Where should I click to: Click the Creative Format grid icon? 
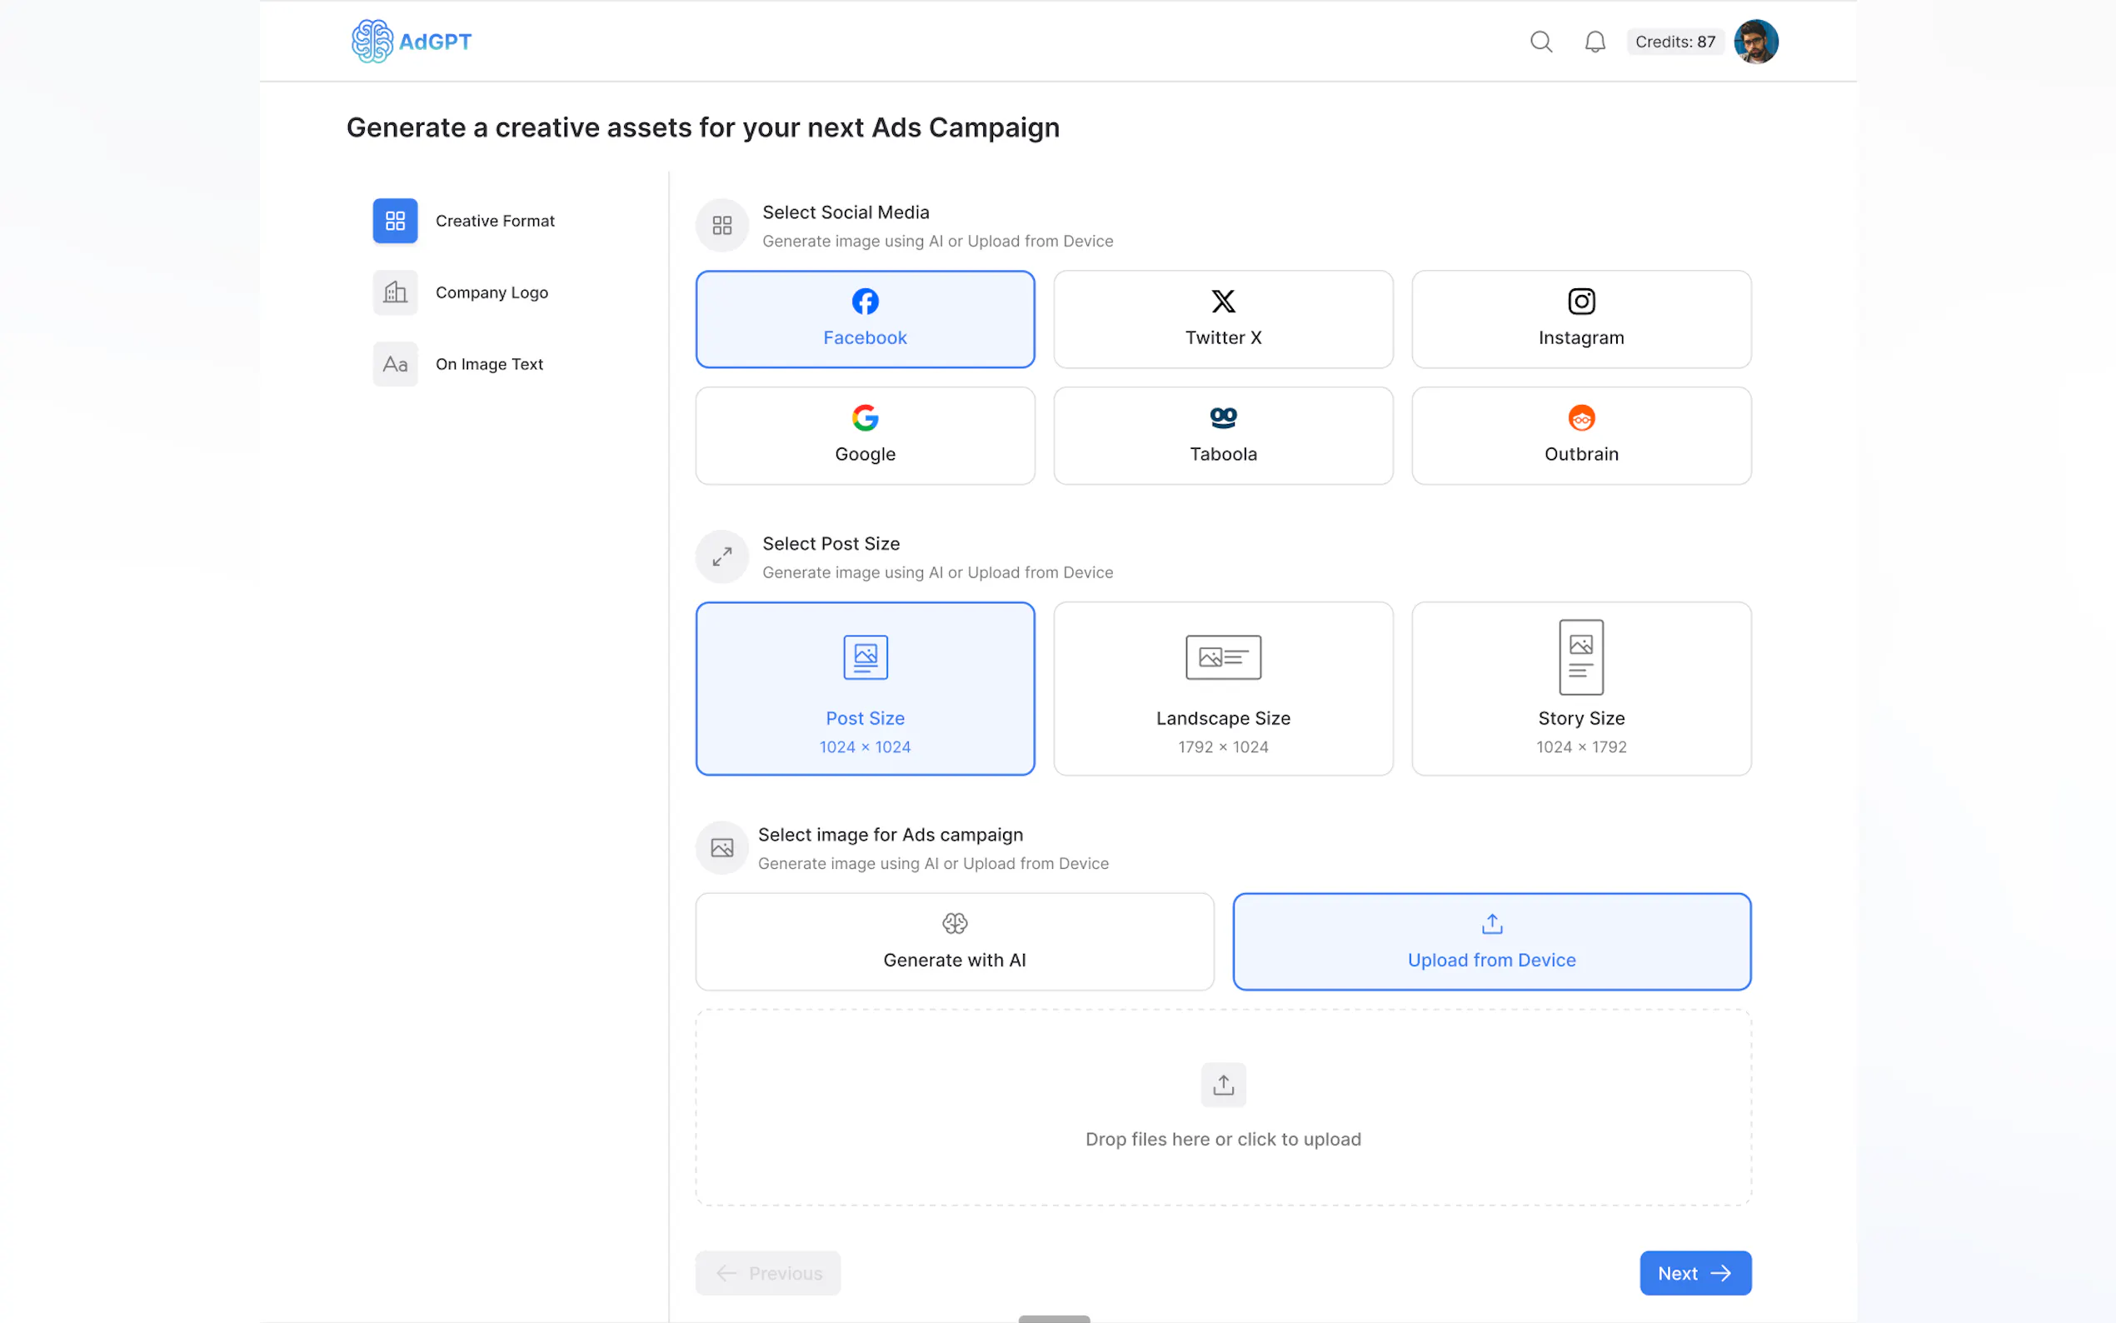(x=395, y=221)
